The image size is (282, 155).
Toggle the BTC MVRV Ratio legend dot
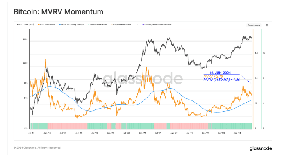pos(39,25)
